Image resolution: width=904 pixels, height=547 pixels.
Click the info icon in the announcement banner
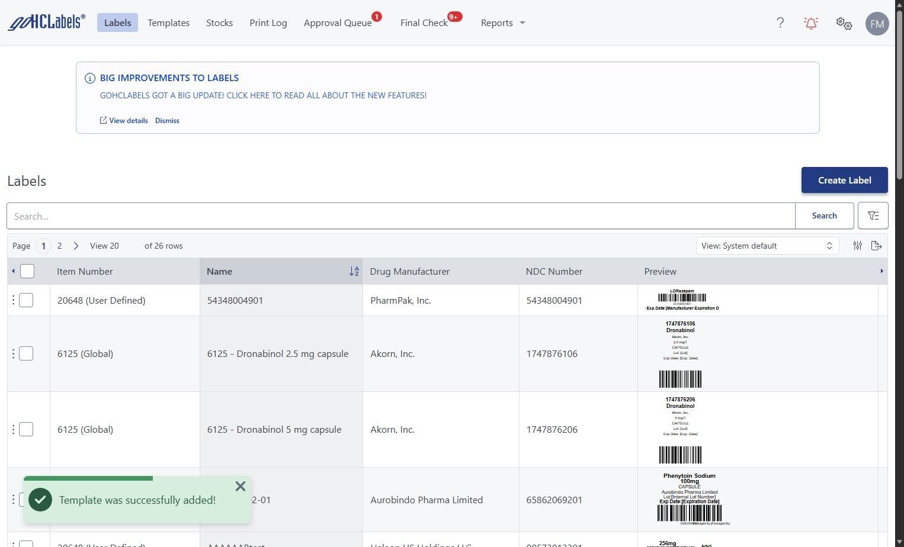[90, 78]
